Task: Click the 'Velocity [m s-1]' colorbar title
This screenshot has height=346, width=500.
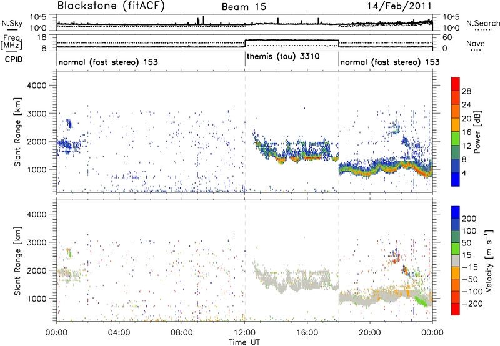Action: [489, 260]
